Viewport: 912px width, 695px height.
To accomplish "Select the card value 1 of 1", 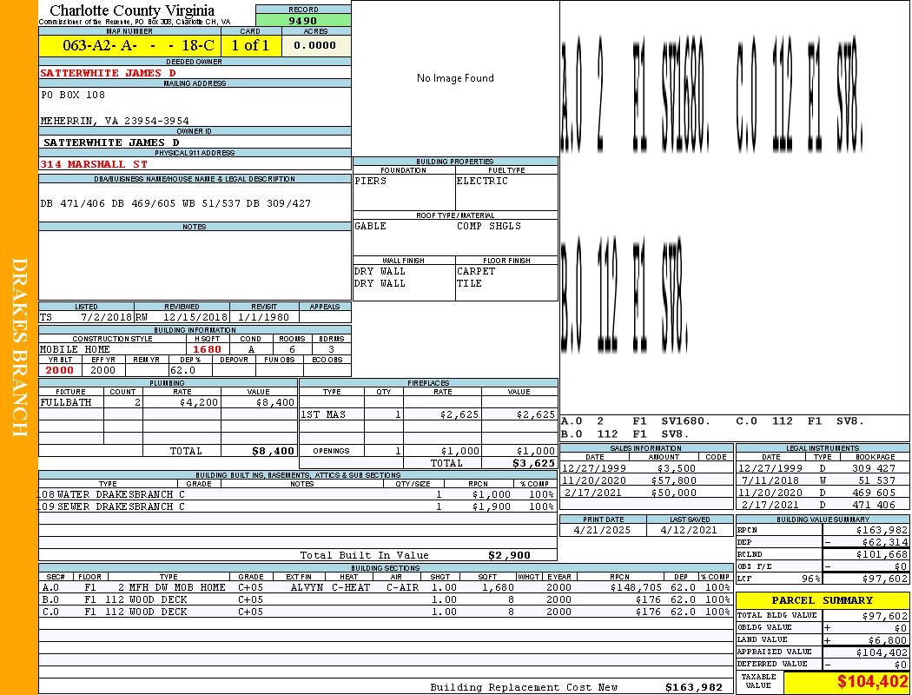I will (250, 45).
